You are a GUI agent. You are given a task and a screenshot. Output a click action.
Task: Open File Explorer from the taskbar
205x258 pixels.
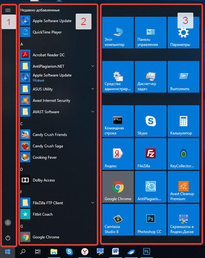point(54,251)
